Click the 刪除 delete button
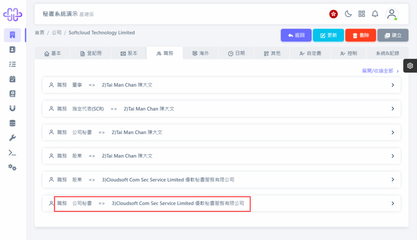Viewport: 417px width, 240px height. [361, 35]
